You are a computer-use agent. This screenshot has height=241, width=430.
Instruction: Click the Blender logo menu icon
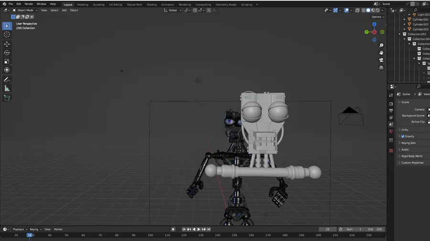pos(4,4)
